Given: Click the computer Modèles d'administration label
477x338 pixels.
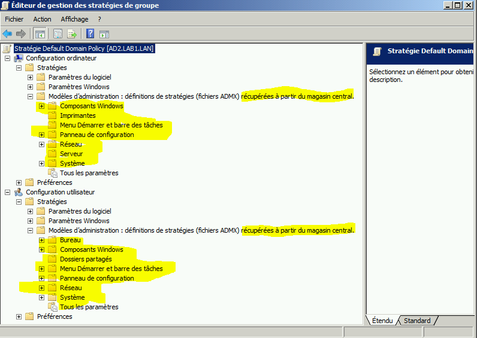Looking at the screenshot, I should tap(201, 96).
